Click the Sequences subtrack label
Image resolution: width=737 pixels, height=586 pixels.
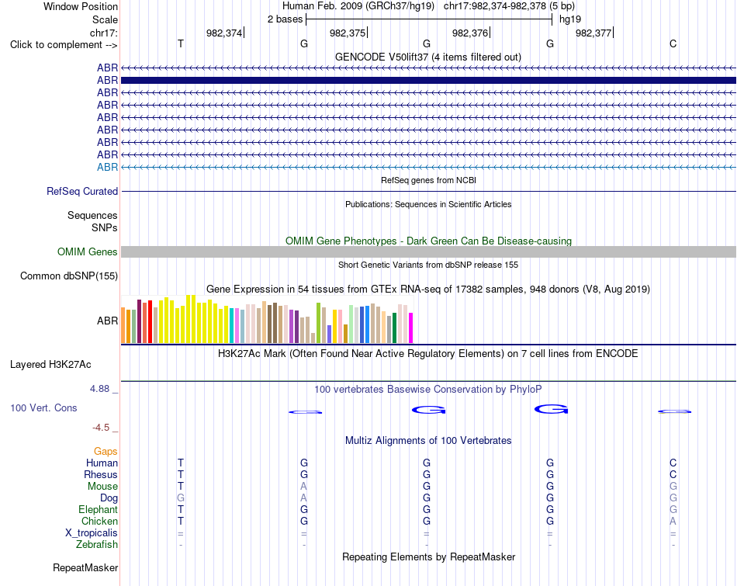pyautogui.click(x=92, y=216)
